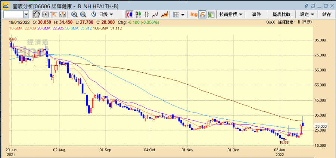Click inside the stock code input field
336x158 pixels.
click(x=13, y=14)
